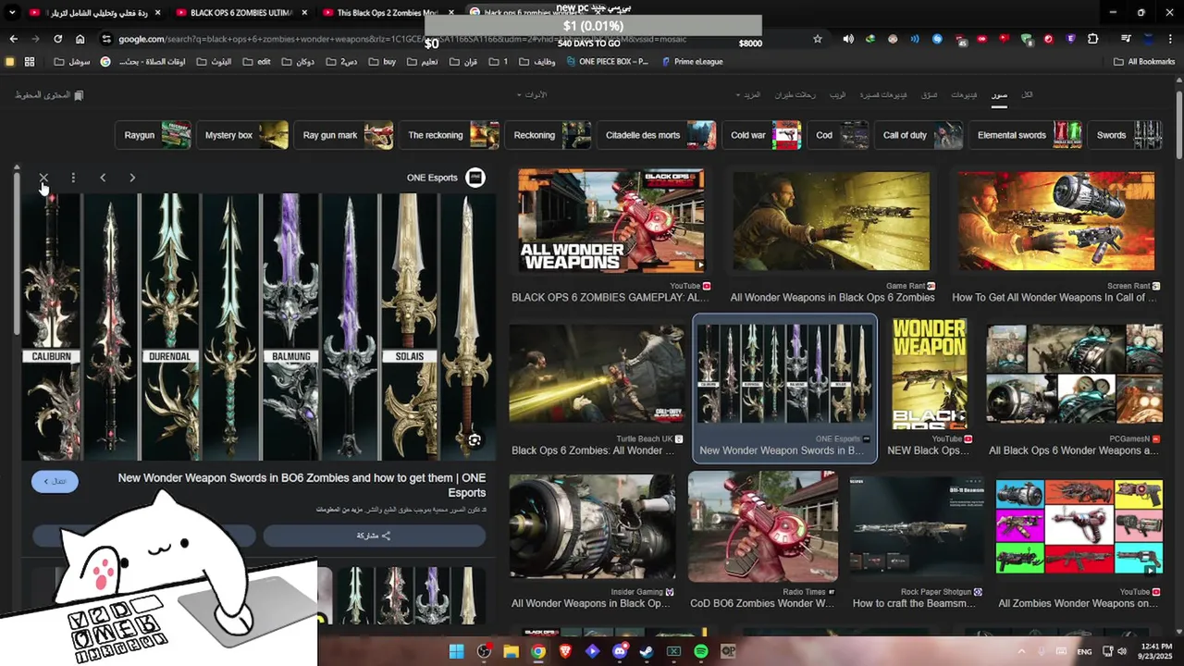The height and width of the screenshot is (666, 1184).
Task: Open the New Wonder Weapon Swords title link
Action: click(302, 485)
